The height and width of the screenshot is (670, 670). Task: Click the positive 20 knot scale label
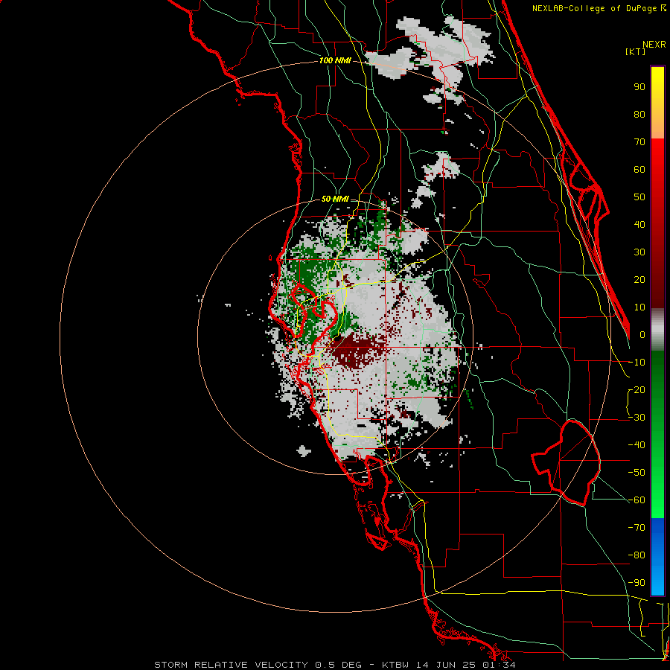click(639, 280)
